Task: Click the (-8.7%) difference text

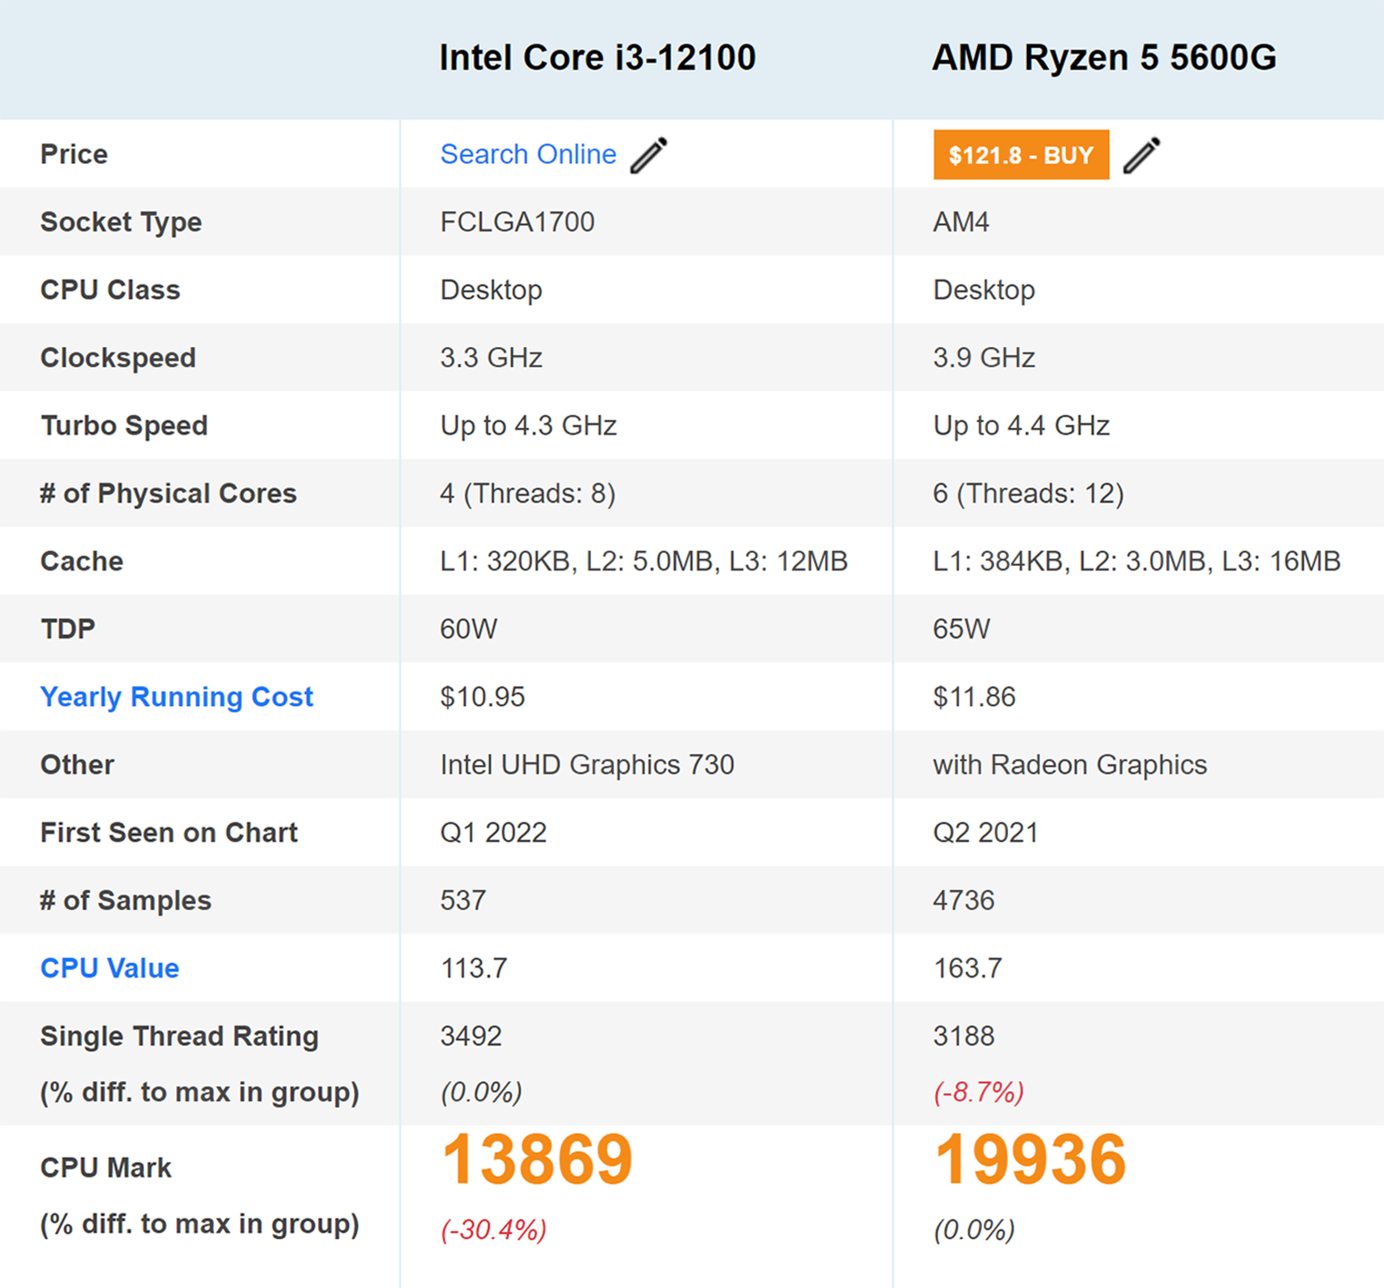Action: tap(979, 1092)
